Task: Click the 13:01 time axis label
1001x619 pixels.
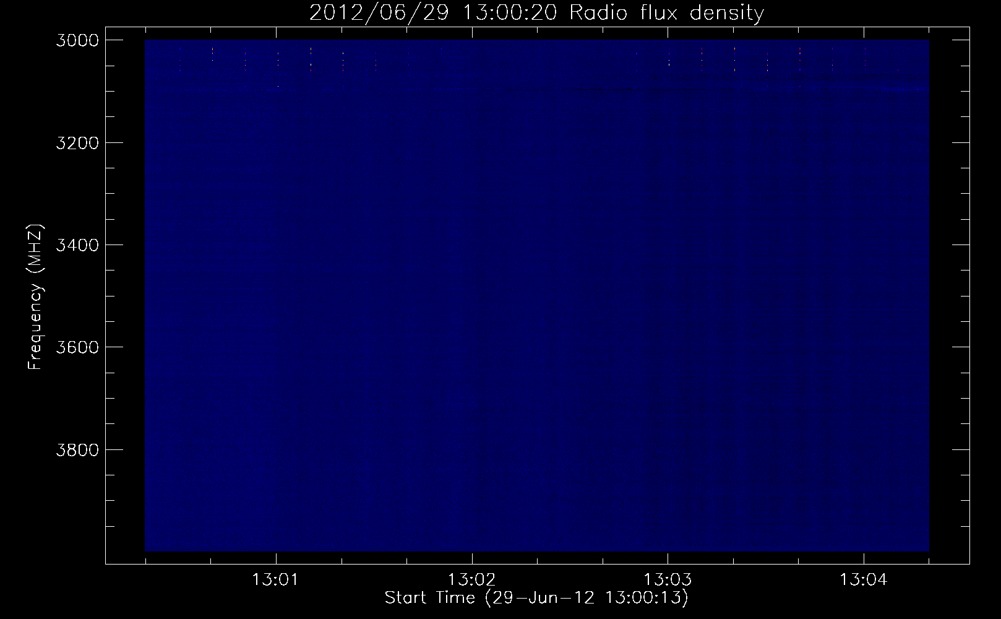Action: pyautogui.click(x=276, y=580)
